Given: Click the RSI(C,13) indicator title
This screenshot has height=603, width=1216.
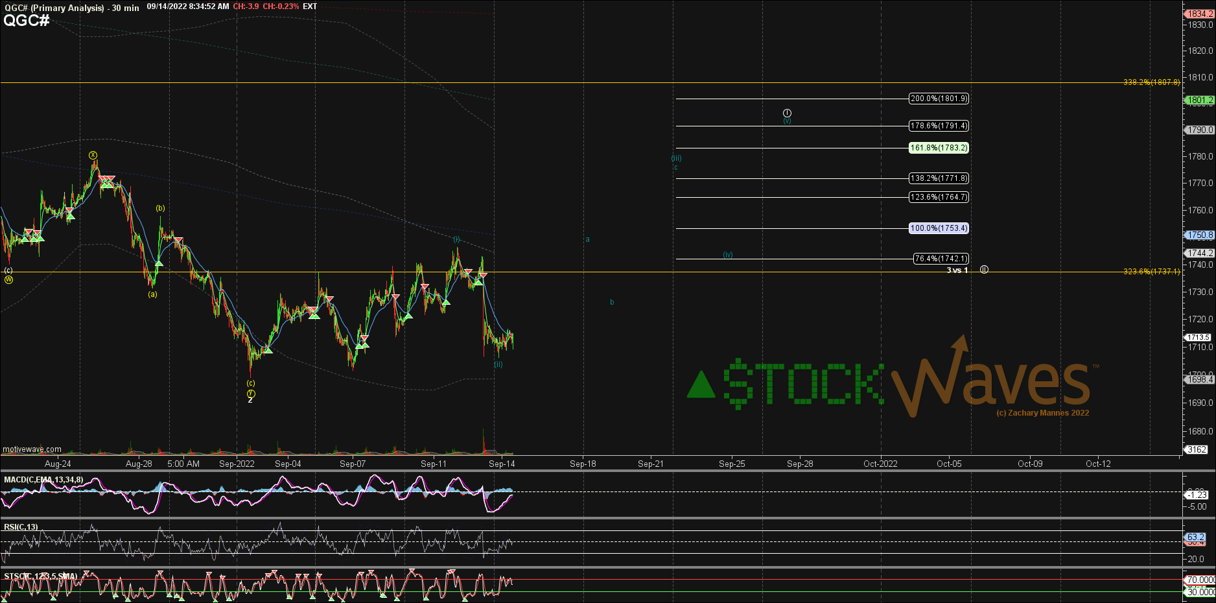Looking at the screenshot, I should pos(21,527).
